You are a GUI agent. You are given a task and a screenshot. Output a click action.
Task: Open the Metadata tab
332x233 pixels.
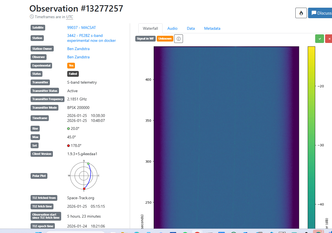[212, 28]
